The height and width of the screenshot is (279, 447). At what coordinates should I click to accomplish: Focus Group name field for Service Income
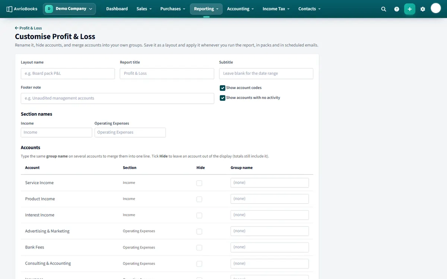tap(270, 183)
